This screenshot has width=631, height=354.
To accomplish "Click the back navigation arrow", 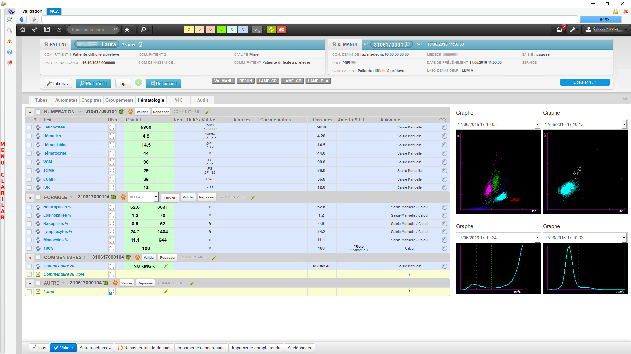I will point(22,19).
